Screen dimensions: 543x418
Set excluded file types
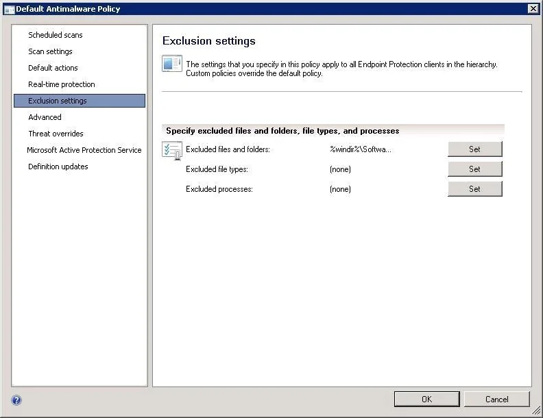pos(474,169)
